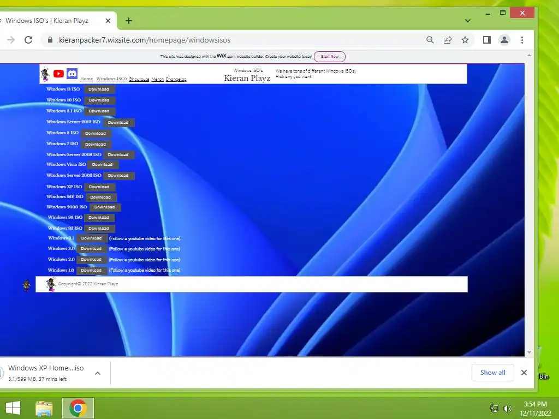Download the Windows Server 2012 ISO
The image size is (559, 419).
(x=118, y=123)
